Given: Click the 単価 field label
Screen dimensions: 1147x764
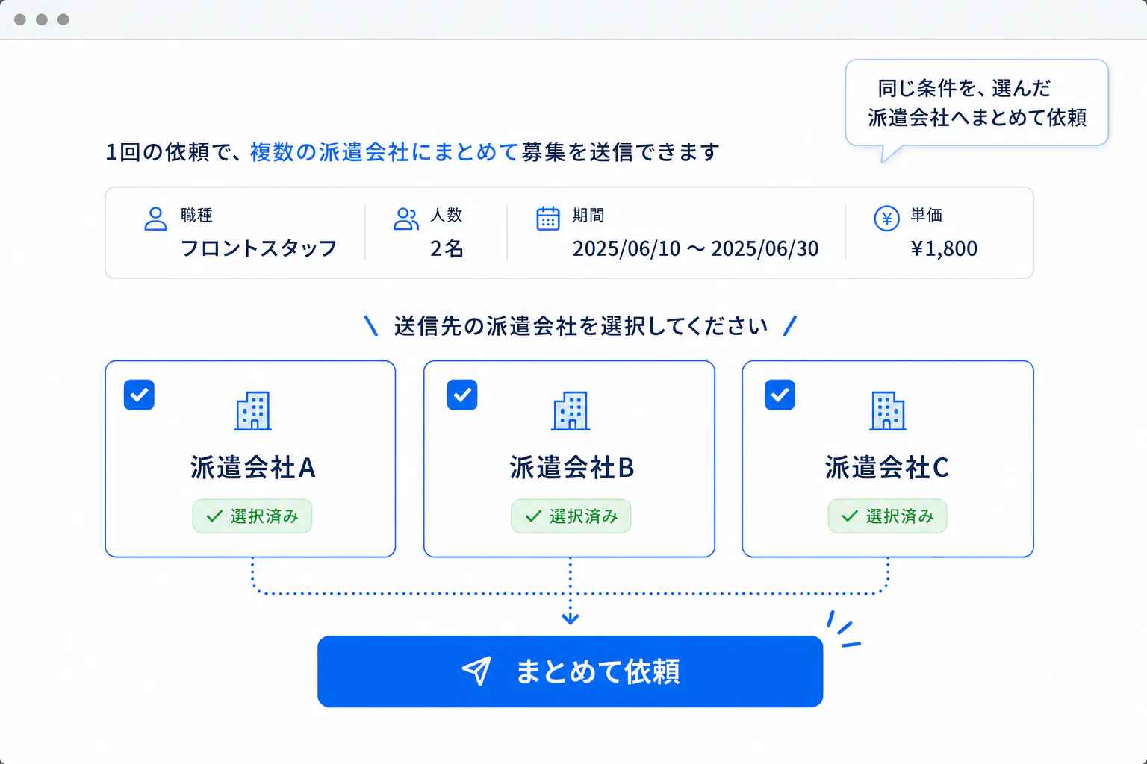Looking at the screenshot, I should 927,215.
